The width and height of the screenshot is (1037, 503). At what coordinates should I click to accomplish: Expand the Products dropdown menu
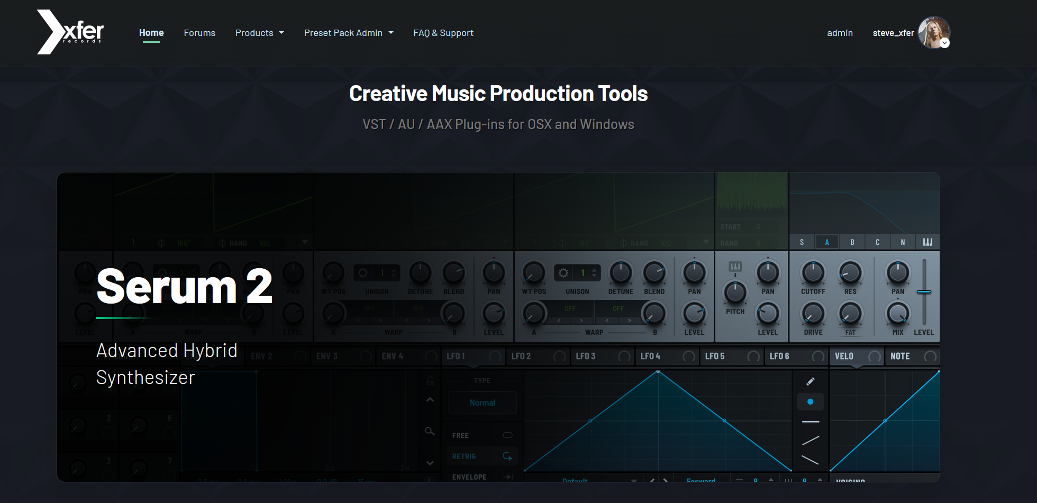pos(259,33)
